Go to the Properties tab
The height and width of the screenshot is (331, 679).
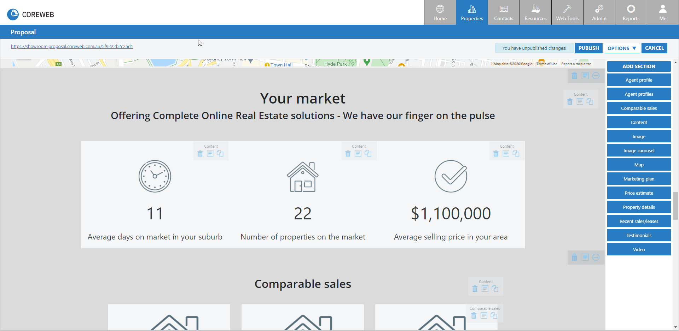tap(472, 13)
